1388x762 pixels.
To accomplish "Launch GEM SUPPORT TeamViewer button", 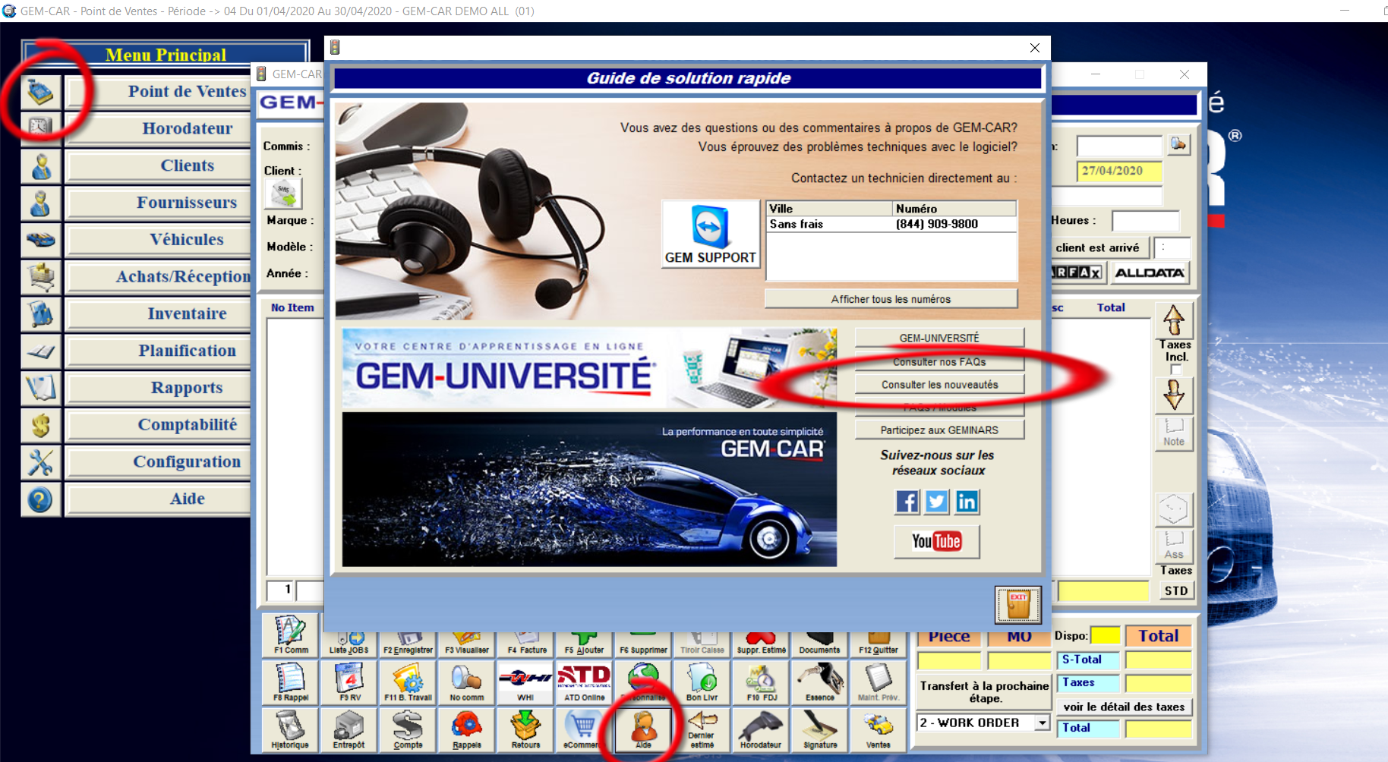I will [x=711, y=235].
